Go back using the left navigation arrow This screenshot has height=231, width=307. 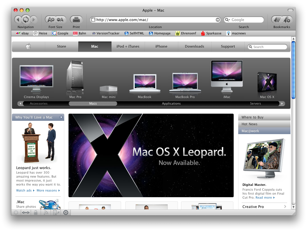pos(18,19)
